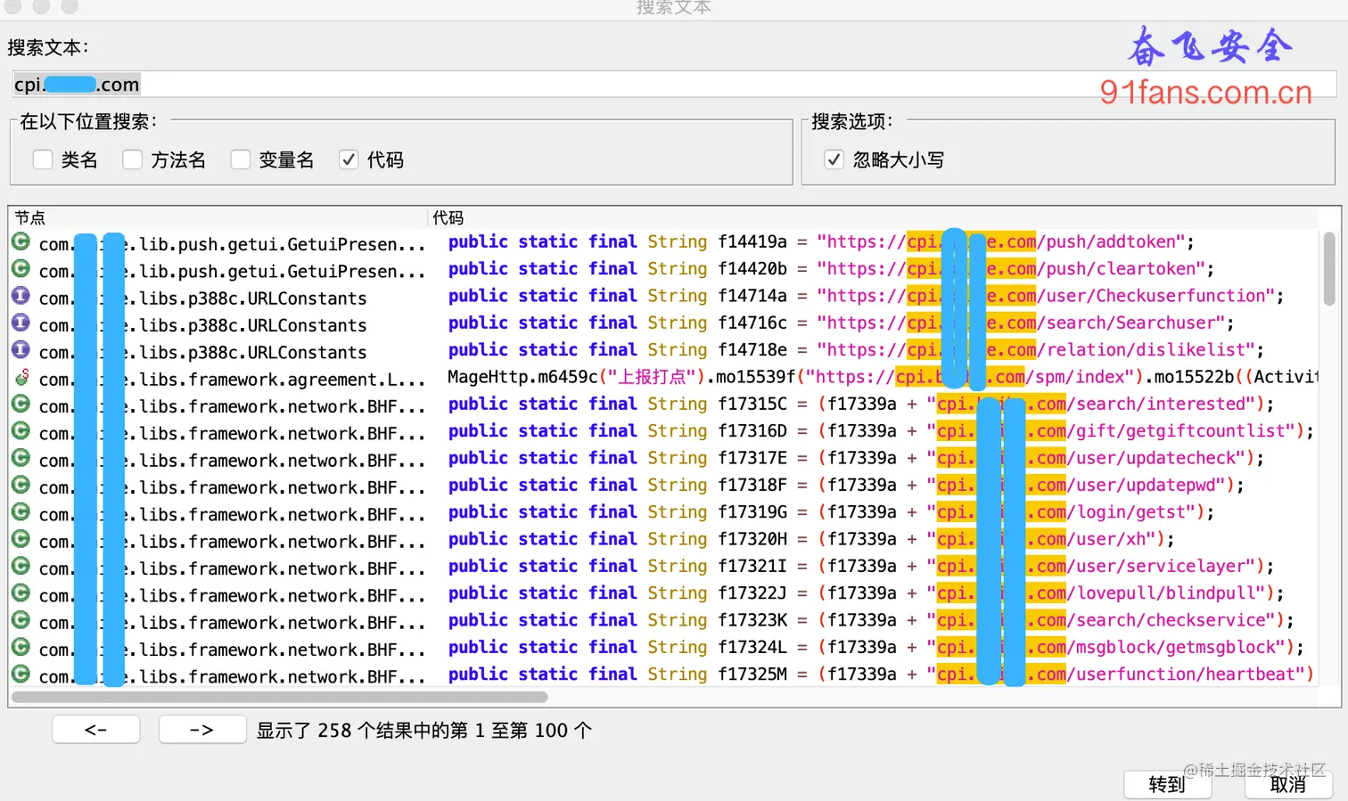The image size is (1348, 801).
Task: Click the 转到 button
Action: (x=1168, y=784)
